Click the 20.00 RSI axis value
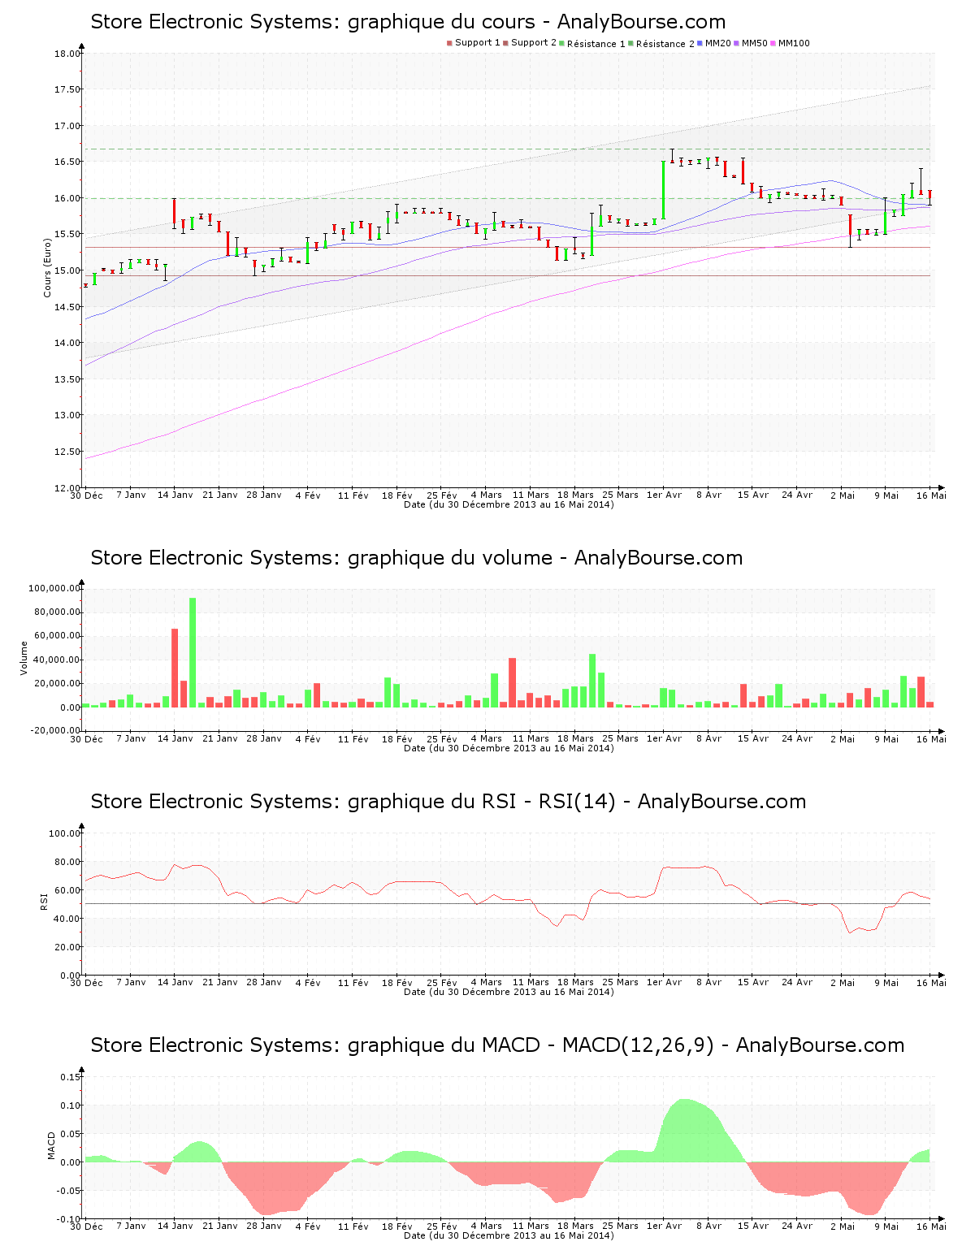The width and height of the screenshot is (975, 1259). (x=67, y=947)
